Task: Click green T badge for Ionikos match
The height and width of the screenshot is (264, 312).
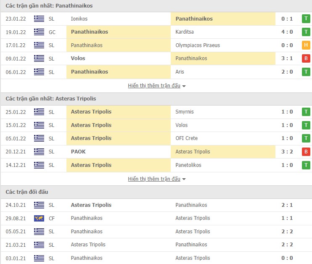Action: (306, 18)
